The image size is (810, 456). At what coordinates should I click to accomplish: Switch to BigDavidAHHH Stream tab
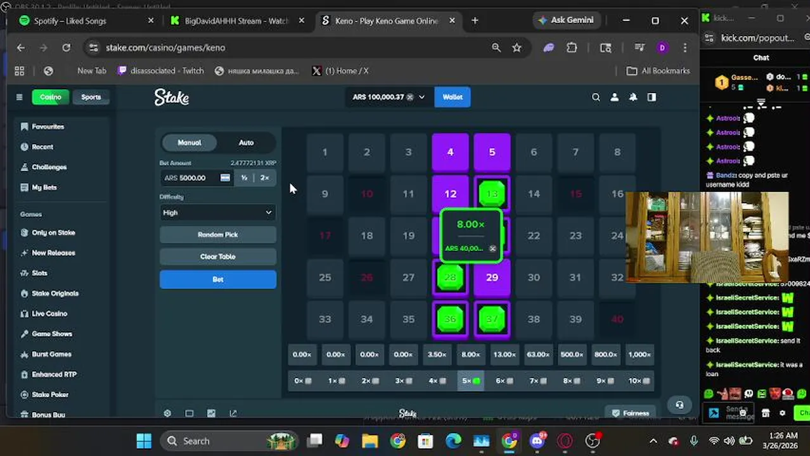pos(237,20)
